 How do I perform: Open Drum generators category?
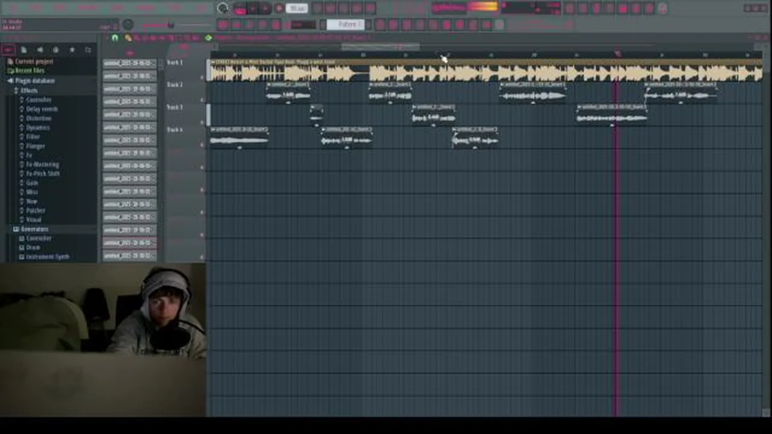[x=33, y=247]
